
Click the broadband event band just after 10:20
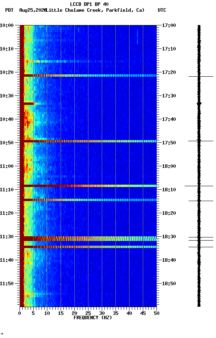(88, 76)
